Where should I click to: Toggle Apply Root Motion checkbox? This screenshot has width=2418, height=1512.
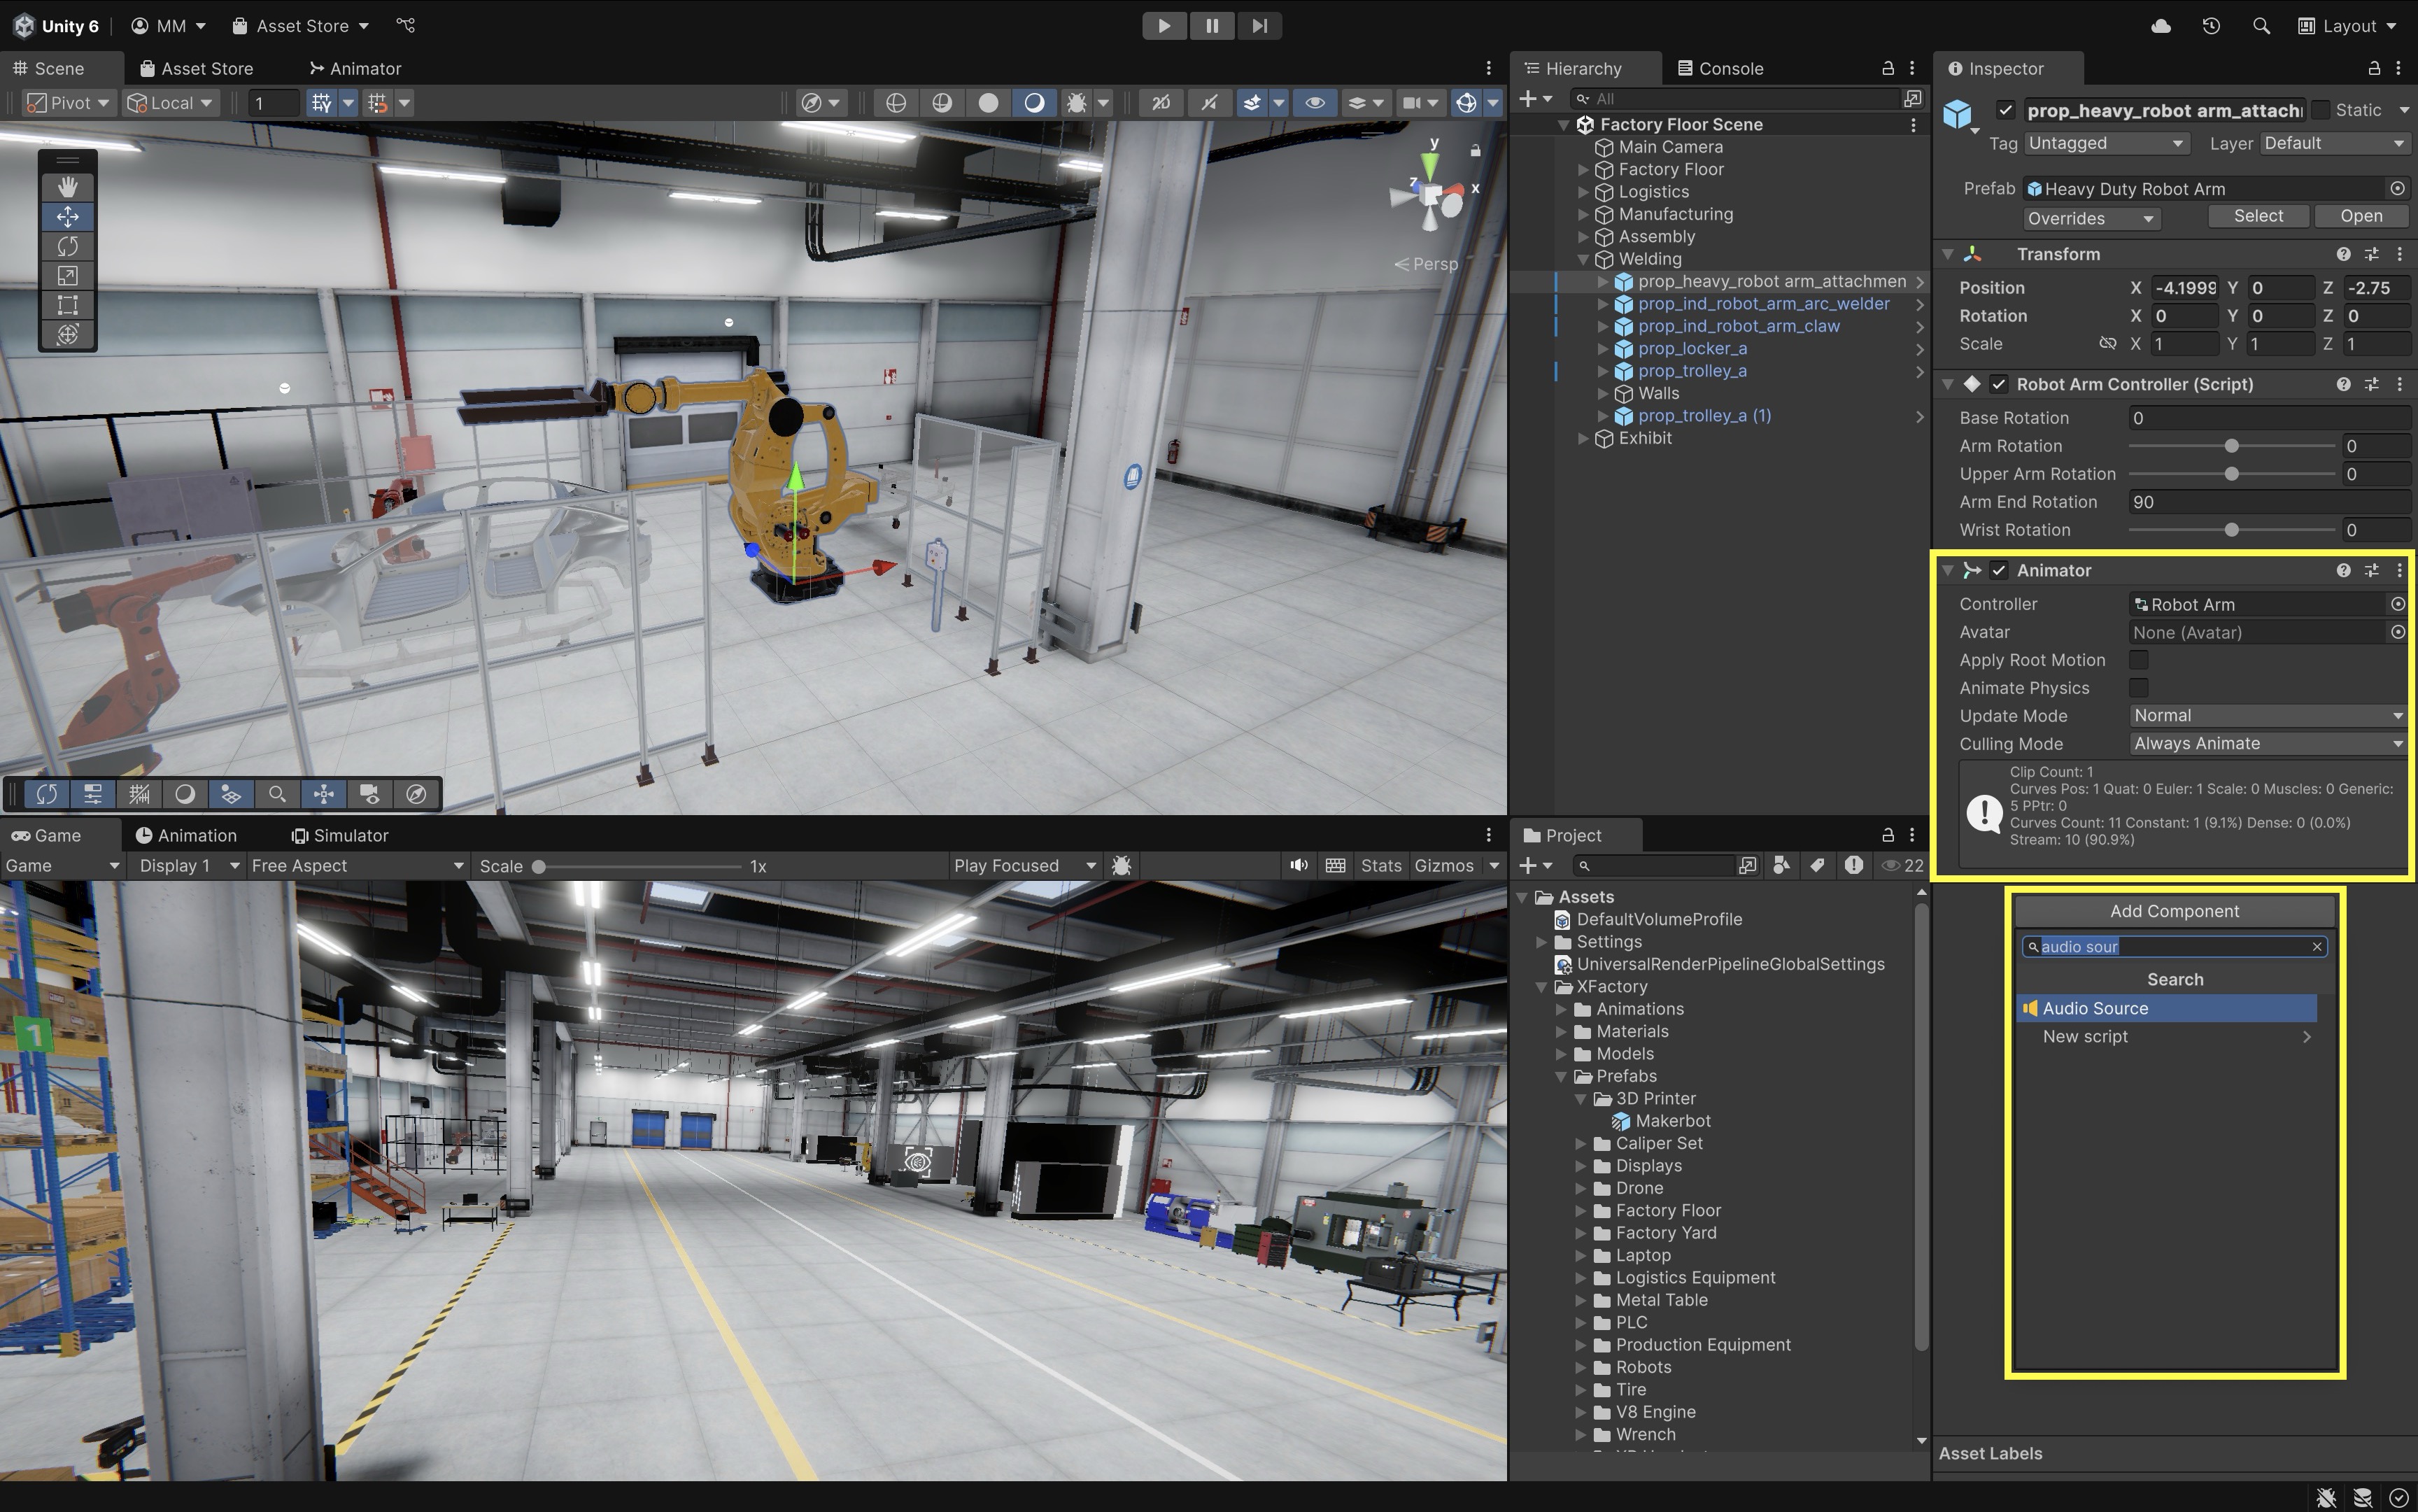(2138, 660)
